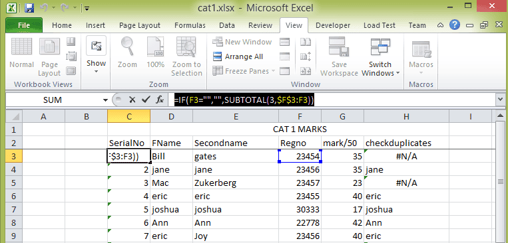Screen dimensions: 508x243
Task: Switch to the Insert ribbon tab
Action: [x=95, y=25]
